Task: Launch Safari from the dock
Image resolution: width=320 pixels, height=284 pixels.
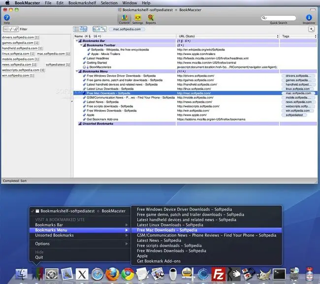Action: click(x=97, y=274)
